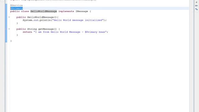This screenshot has height=112, width=199.
Task: Click the HelloWorldMessage class name in the class declaration
Action: coord(44,11)
